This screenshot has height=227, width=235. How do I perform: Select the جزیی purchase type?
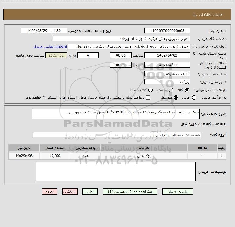pos(195,98)
